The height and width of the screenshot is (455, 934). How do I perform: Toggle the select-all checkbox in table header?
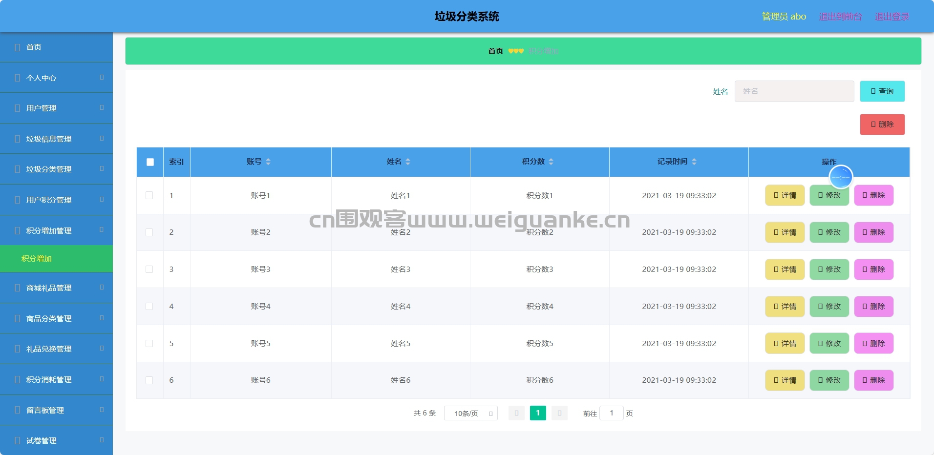point(150,162)
